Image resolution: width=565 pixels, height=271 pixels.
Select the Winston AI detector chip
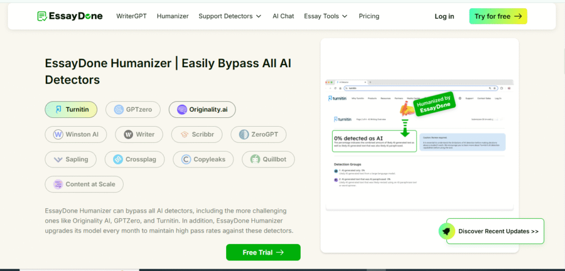coord(76,134)
